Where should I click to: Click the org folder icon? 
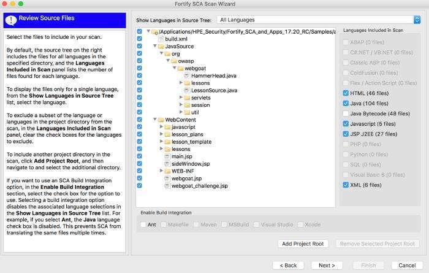168,53
